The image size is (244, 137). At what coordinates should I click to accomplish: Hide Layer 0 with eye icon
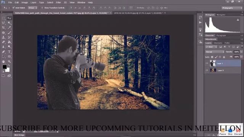(x=207, y=70)
